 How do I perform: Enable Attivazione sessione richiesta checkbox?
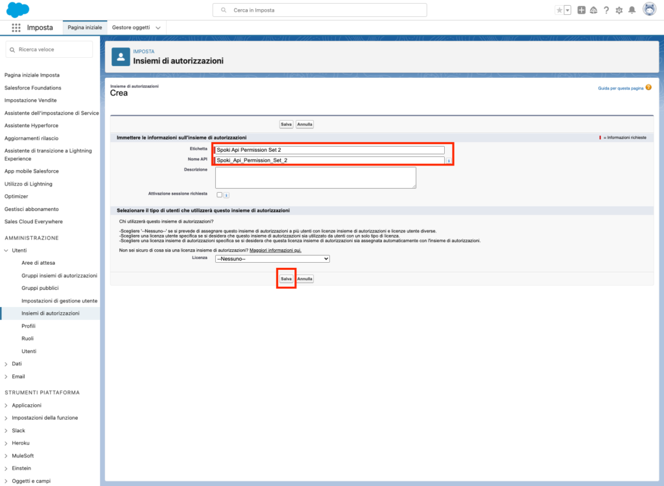click(x=220, y=194)
